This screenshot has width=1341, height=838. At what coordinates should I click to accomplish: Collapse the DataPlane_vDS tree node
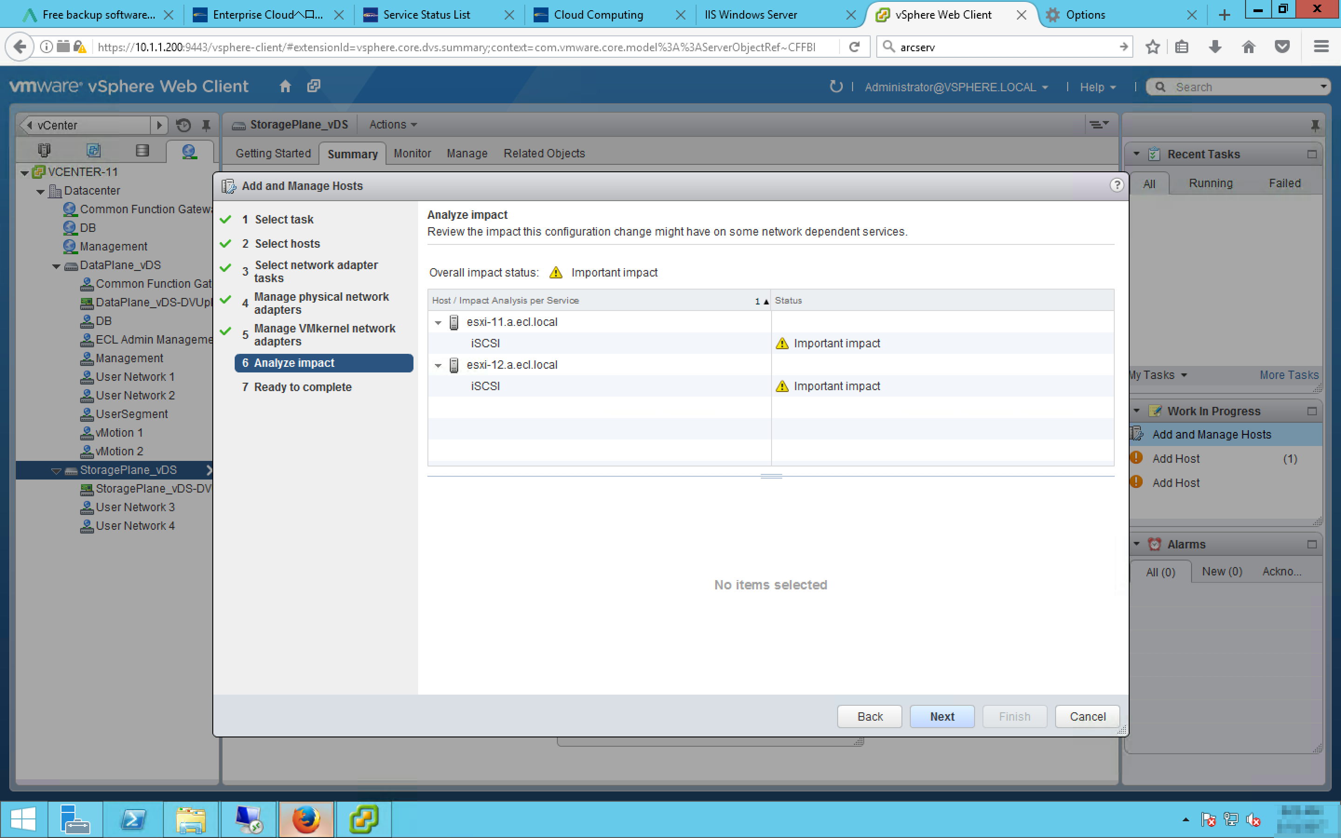point(56,265)
